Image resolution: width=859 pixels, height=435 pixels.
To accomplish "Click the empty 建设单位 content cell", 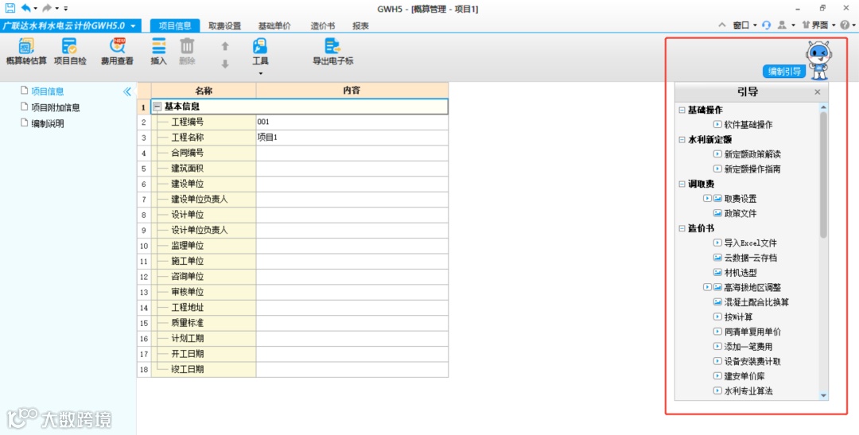I will pos(352,184).
